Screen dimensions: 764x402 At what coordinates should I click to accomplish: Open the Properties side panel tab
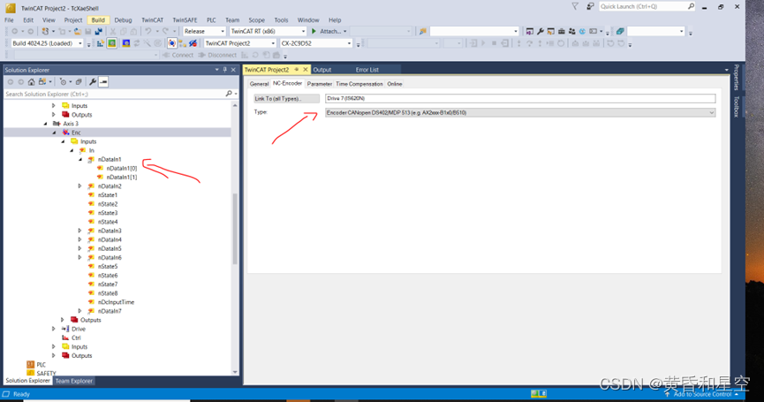click(x=737, y=78)
